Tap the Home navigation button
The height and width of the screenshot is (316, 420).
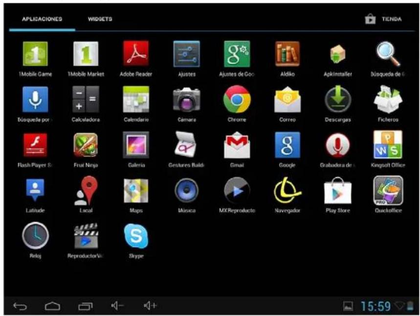52,306
